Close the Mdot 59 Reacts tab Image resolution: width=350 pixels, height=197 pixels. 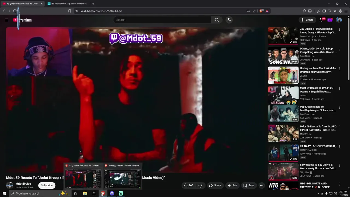(42, 4)
